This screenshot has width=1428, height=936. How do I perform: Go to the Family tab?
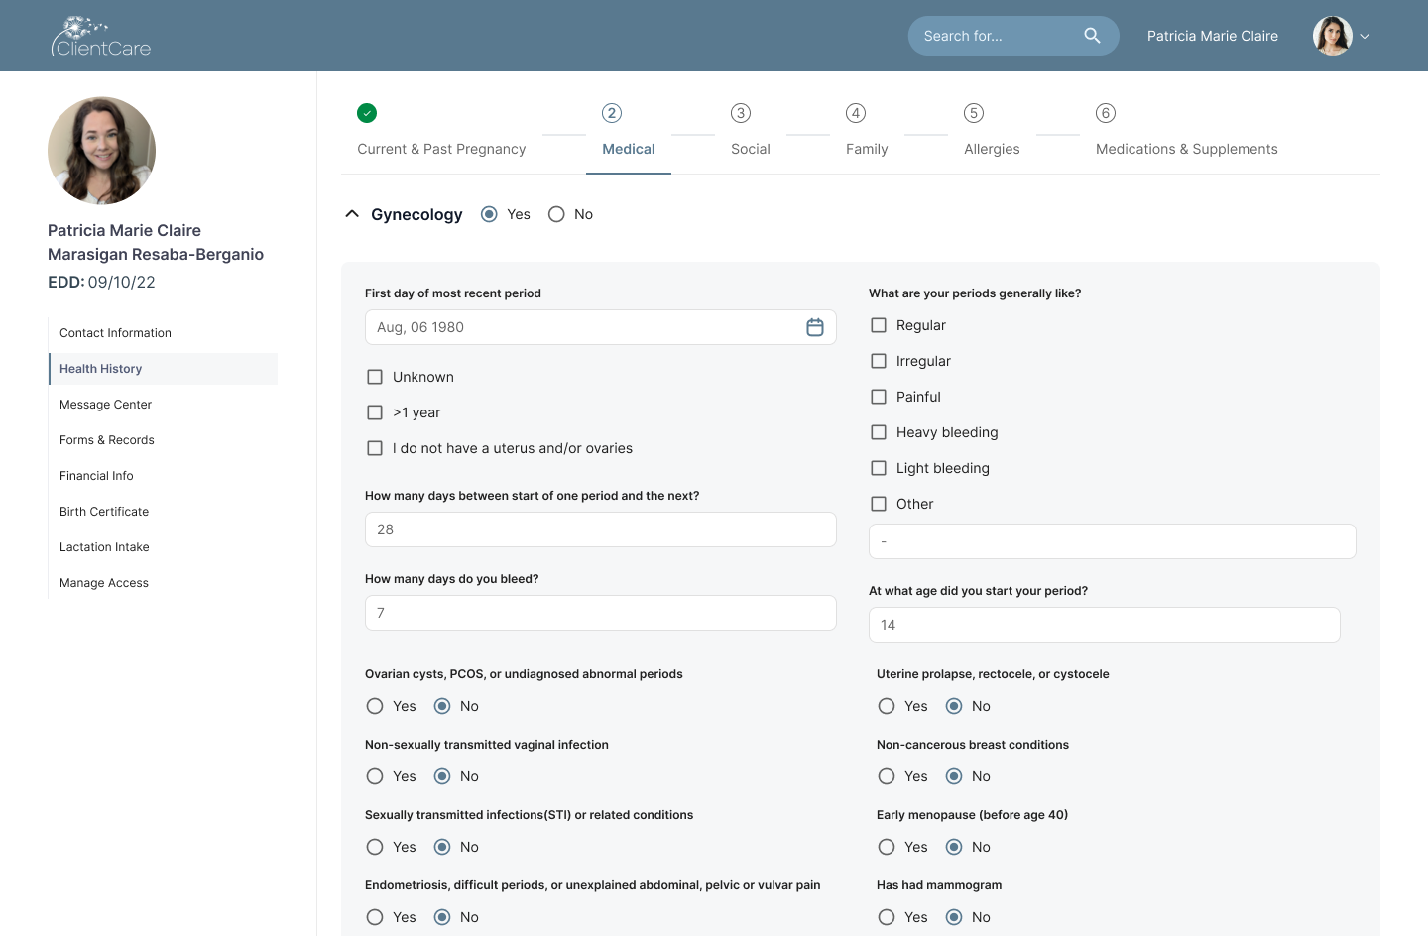pyautogui.click(x=866, y=149)
